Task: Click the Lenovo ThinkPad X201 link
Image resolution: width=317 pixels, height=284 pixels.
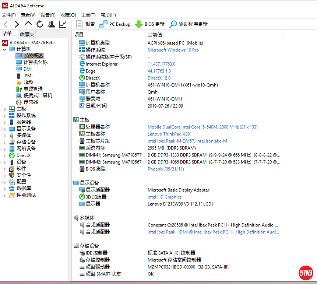Action: click(169, 134)
